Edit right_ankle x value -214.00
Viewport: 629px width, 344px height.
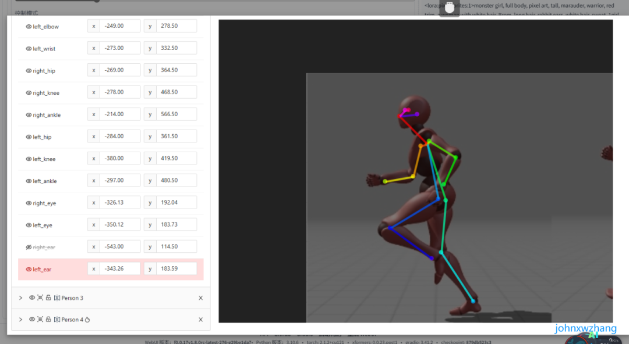coord(120,114)
